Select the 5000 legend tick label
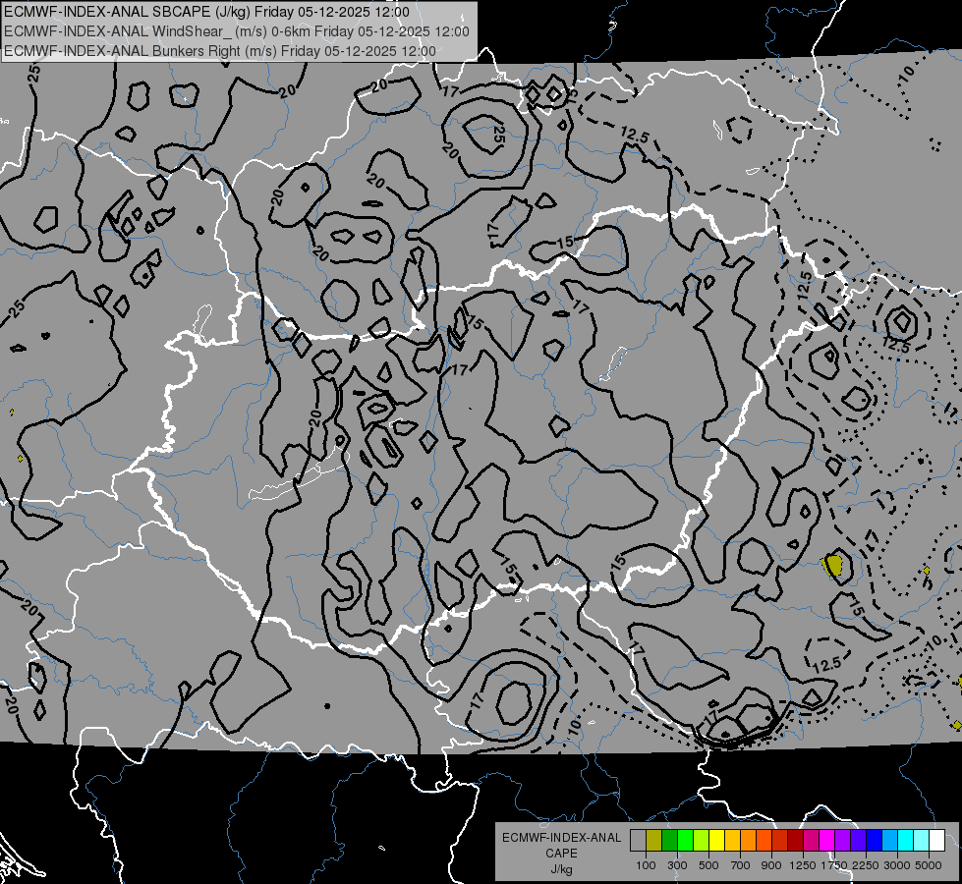 [929, 865]
